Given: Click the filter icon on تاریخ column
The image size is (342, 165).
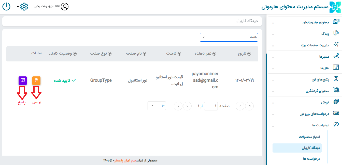Looking at the screenshot, I should click(x=249, y=54).
